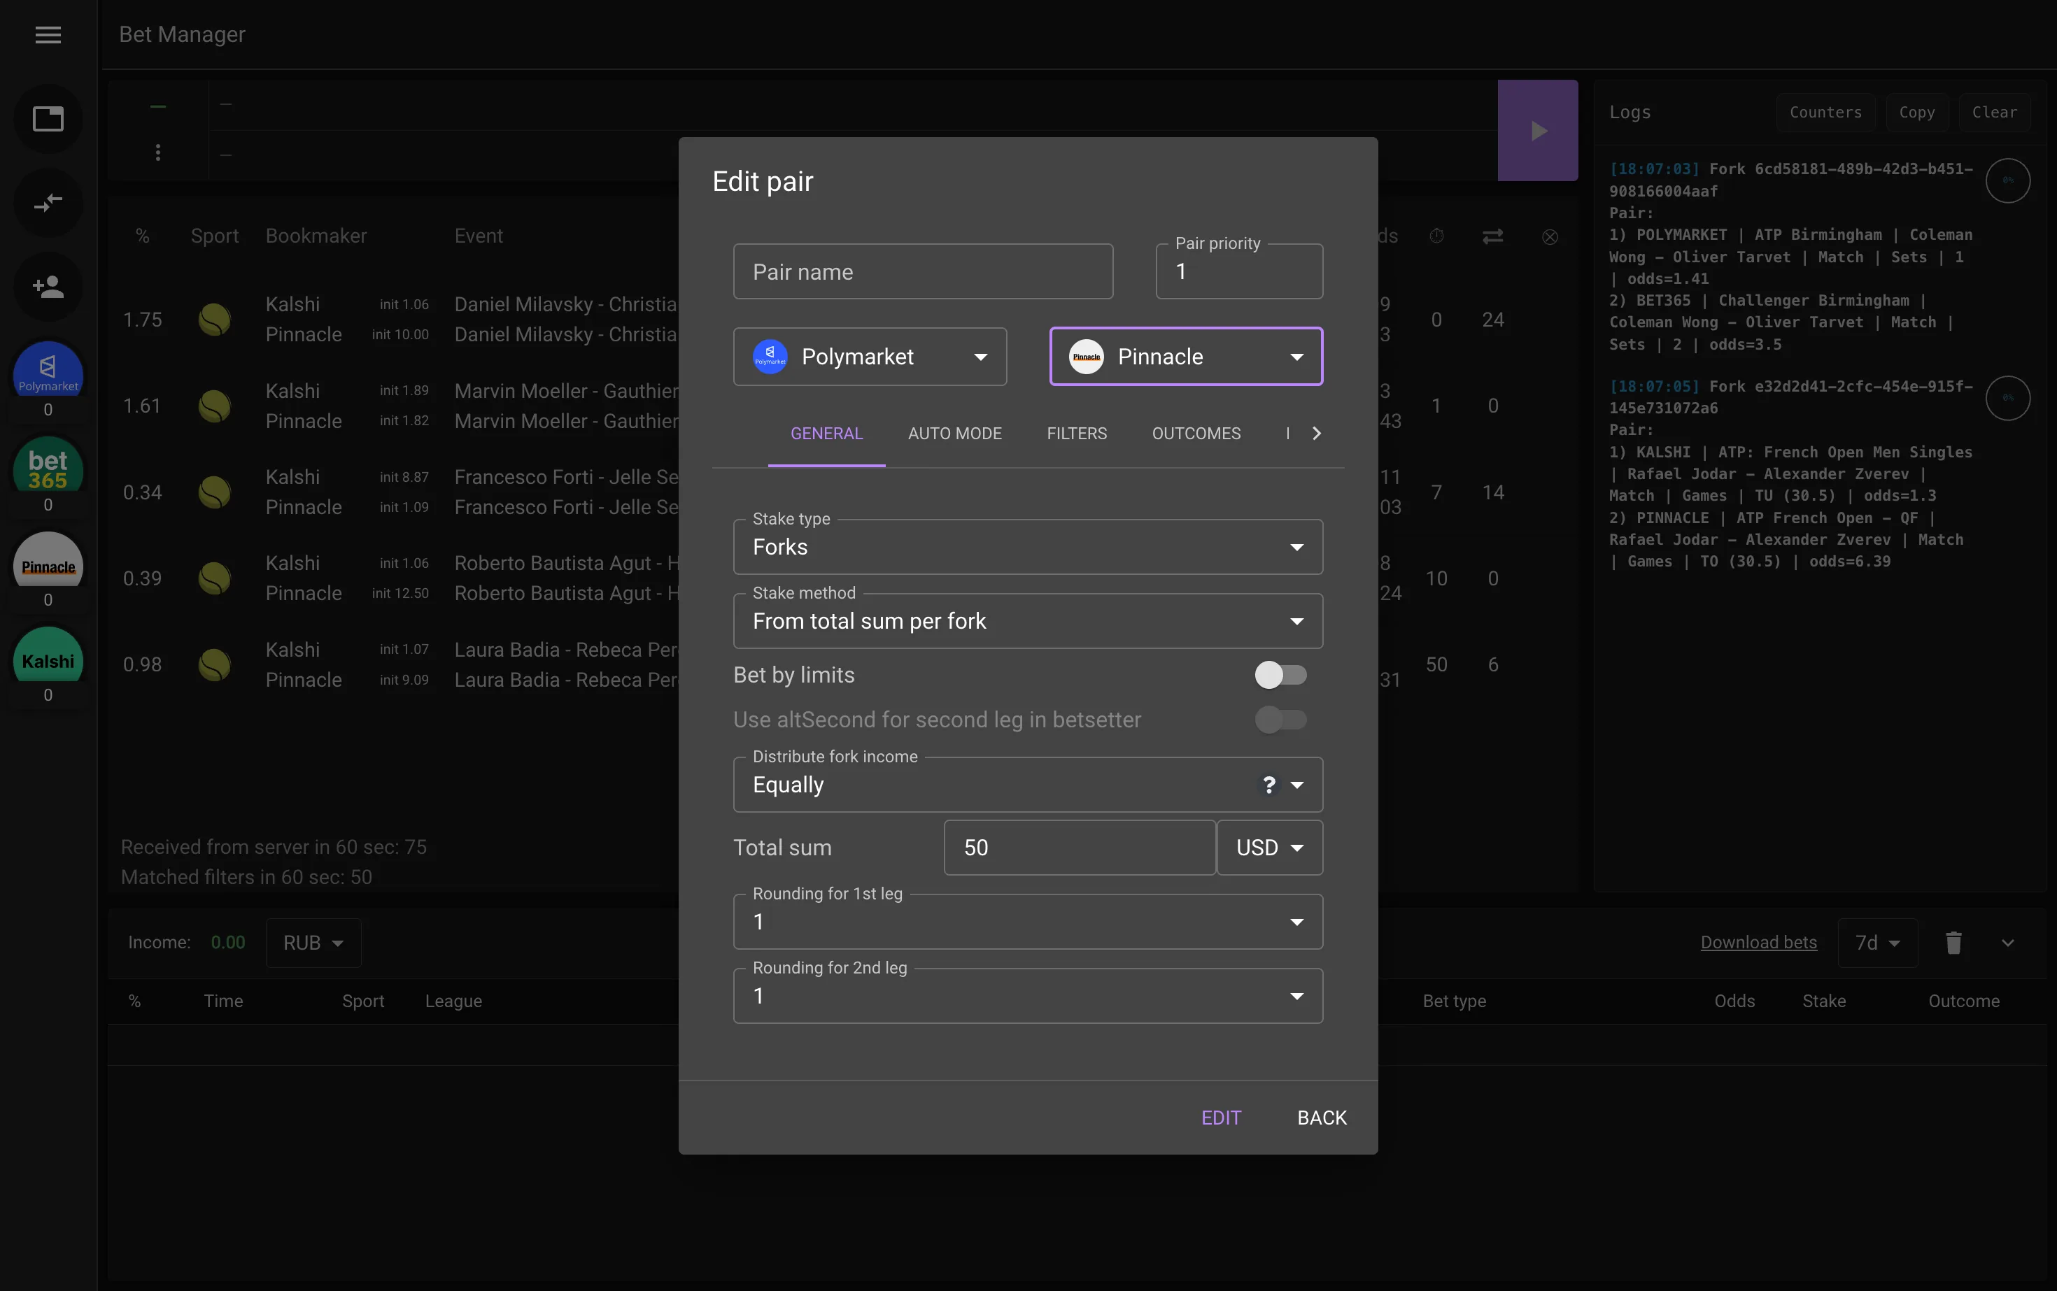Click the timer column header icon

(x=1437, y=236)
